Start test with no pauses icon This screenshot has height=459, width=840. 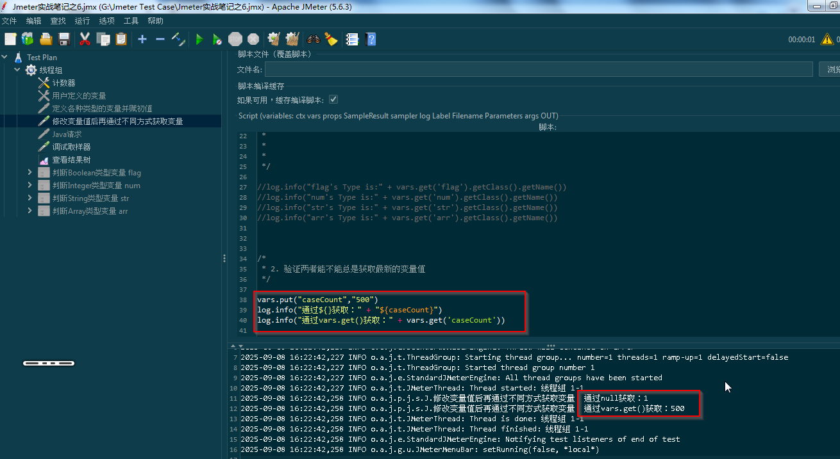pos(217,39)
